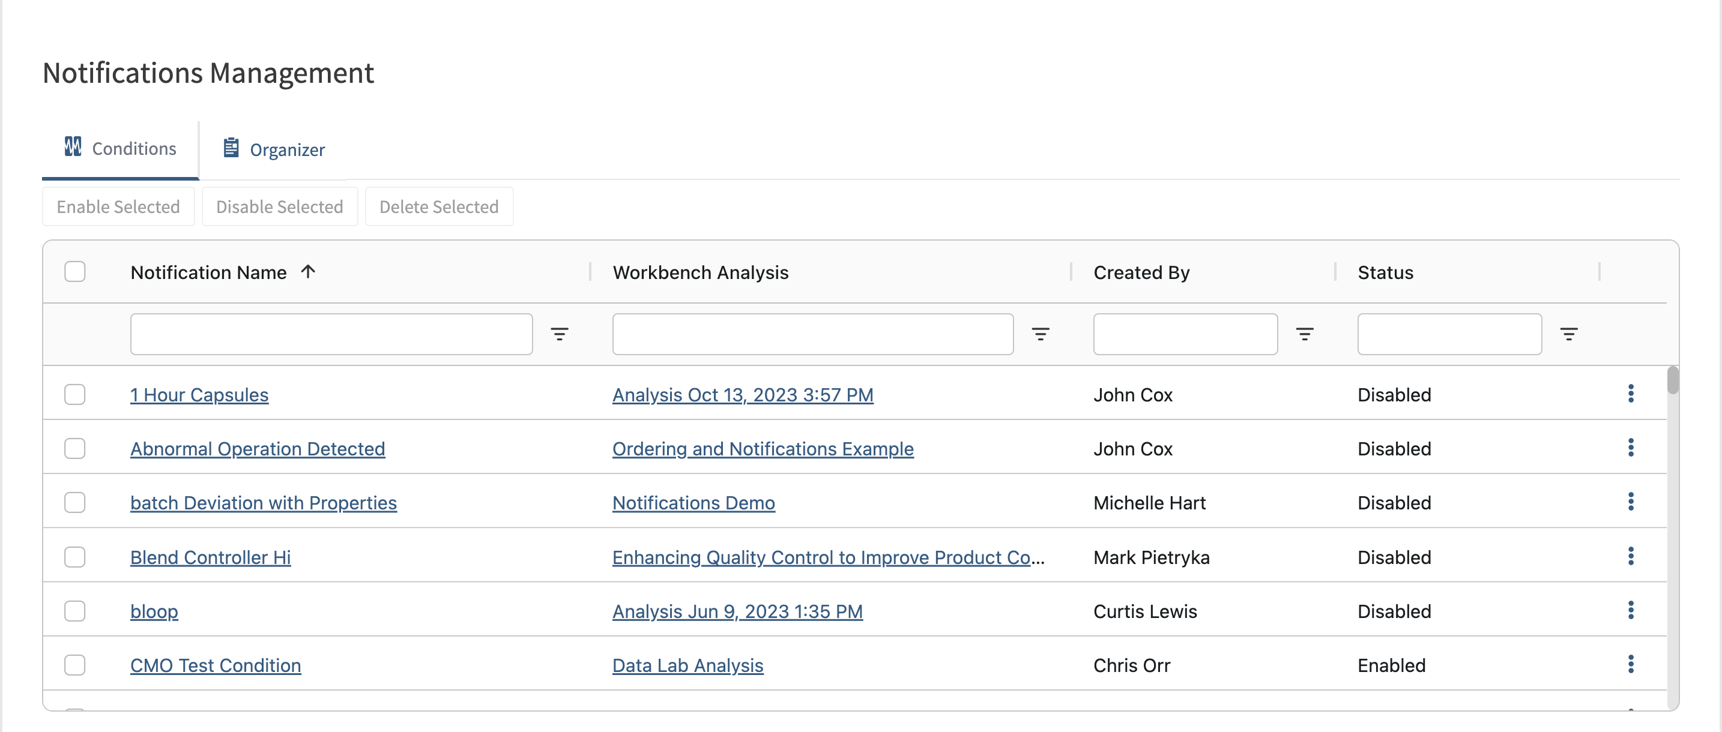
Task: Open filter menu for Workbench Analysis column
Action: click(1040, 334)
